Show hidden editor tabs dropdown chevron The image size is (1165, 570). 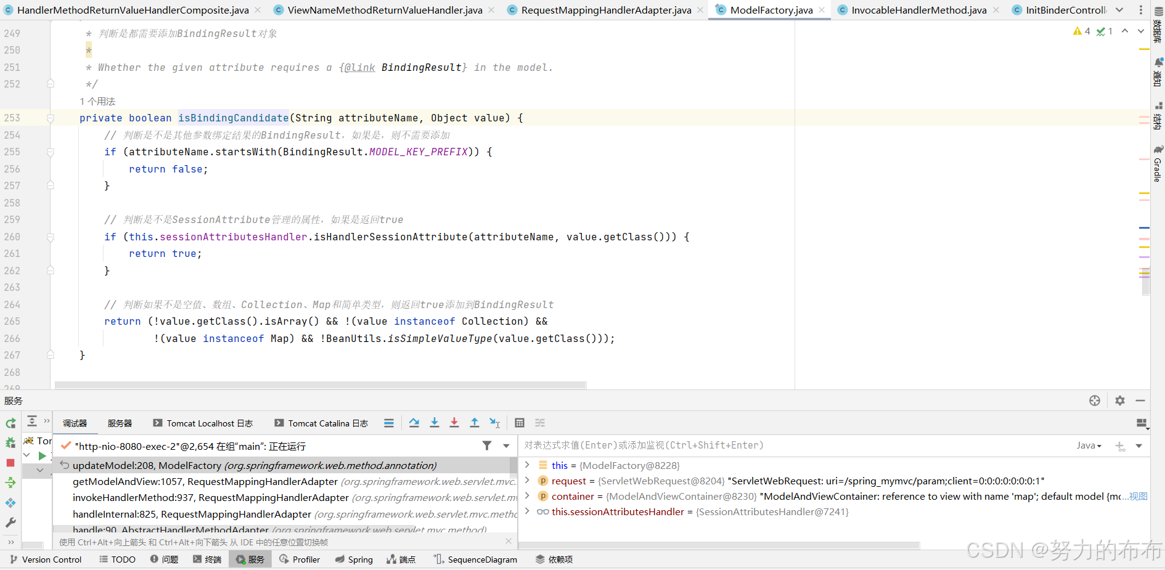pos(1119,10)
